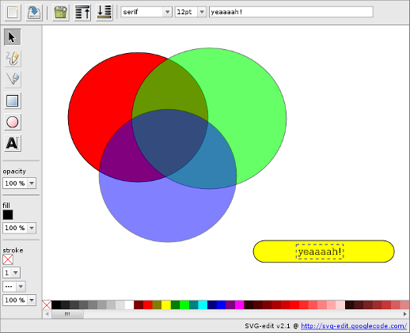Image resolution: width=410 pixels, height=333 pixels.
Task: Click the Save Image icon
Action: click(x=34, y=12)
